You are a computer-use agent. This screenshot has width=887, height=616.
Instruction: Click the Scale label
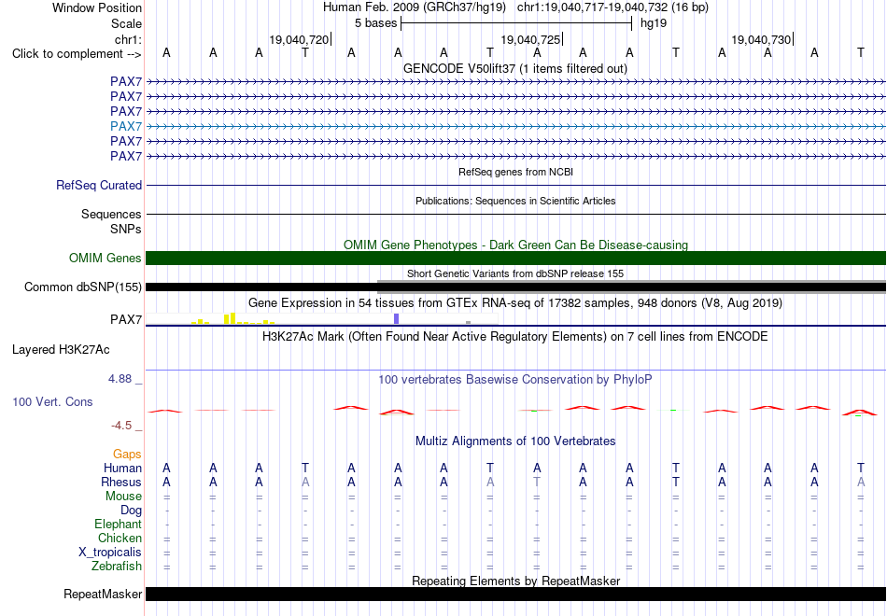tap(126, 23)
